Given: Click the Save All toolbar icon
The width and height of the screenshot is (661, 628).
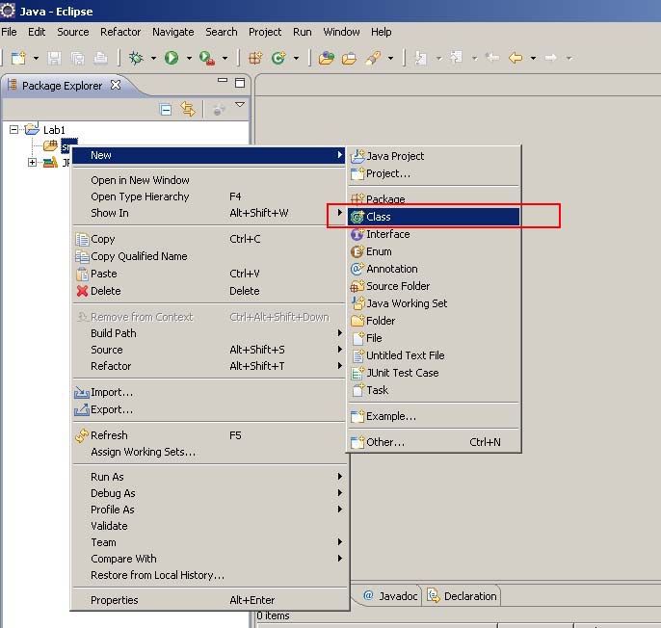Looking at the screenshot, I should click(77, 58).
